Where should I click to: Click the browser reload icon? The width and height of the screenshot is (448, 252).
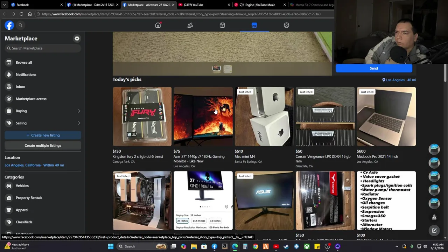(x=21, y=14)
